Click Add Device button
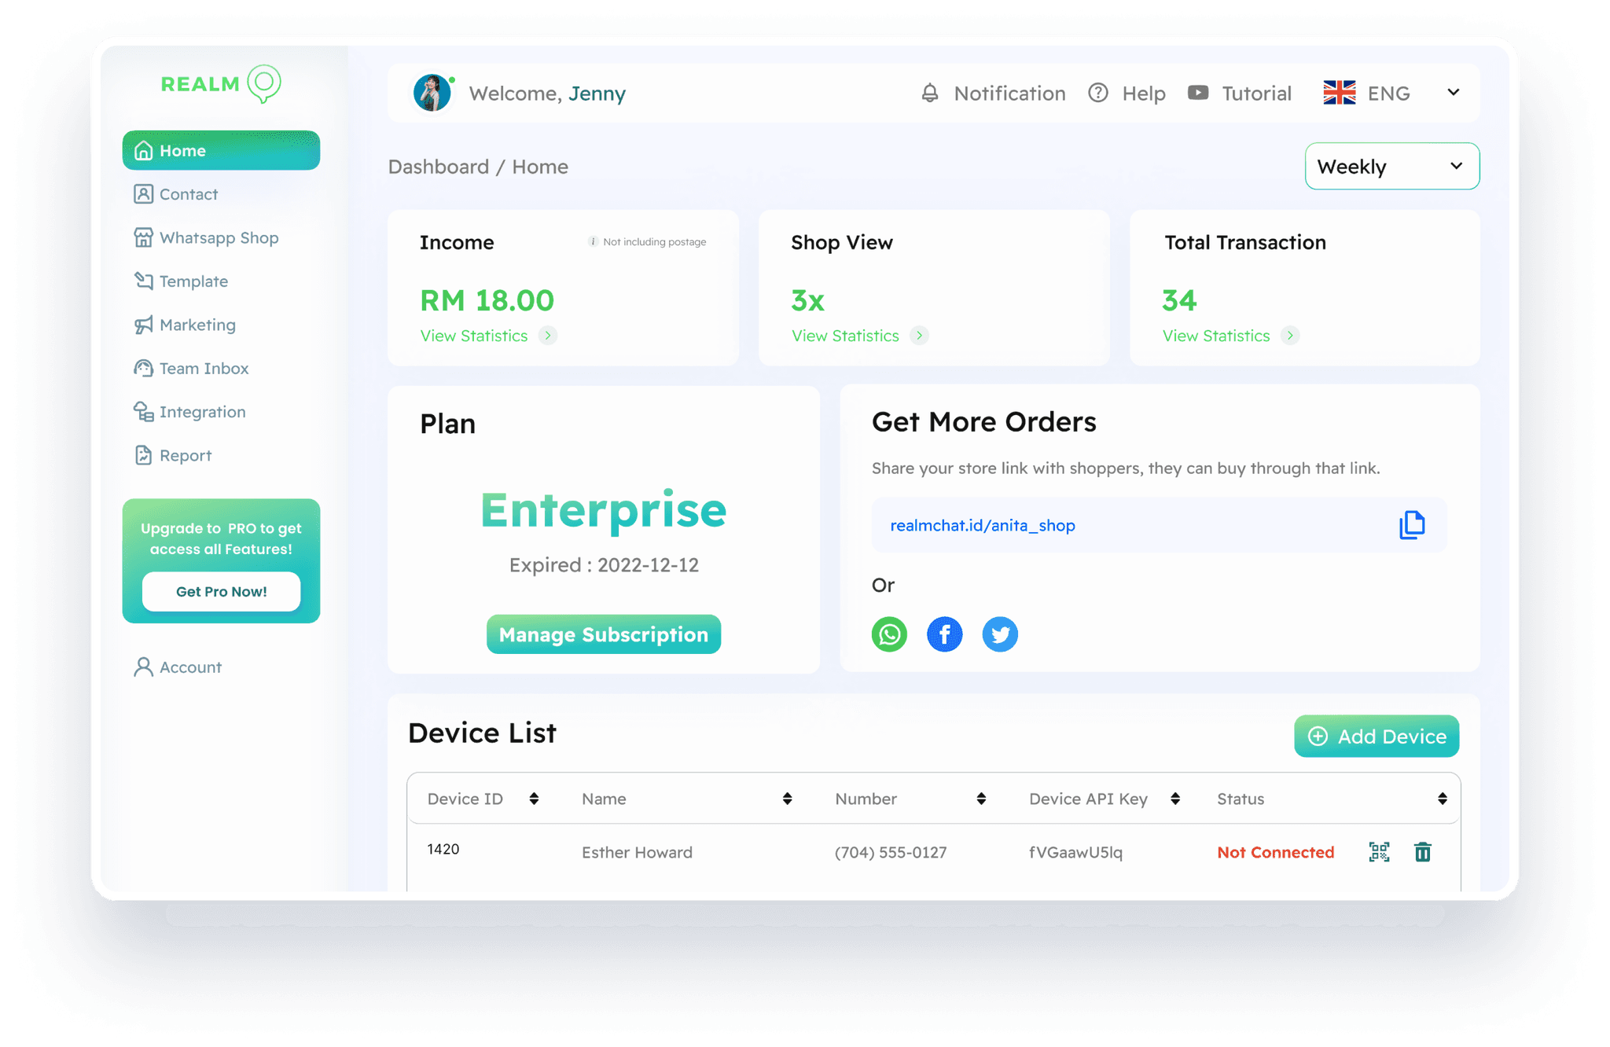This screenshot has height=1047, width=1610. point(1377,737)
